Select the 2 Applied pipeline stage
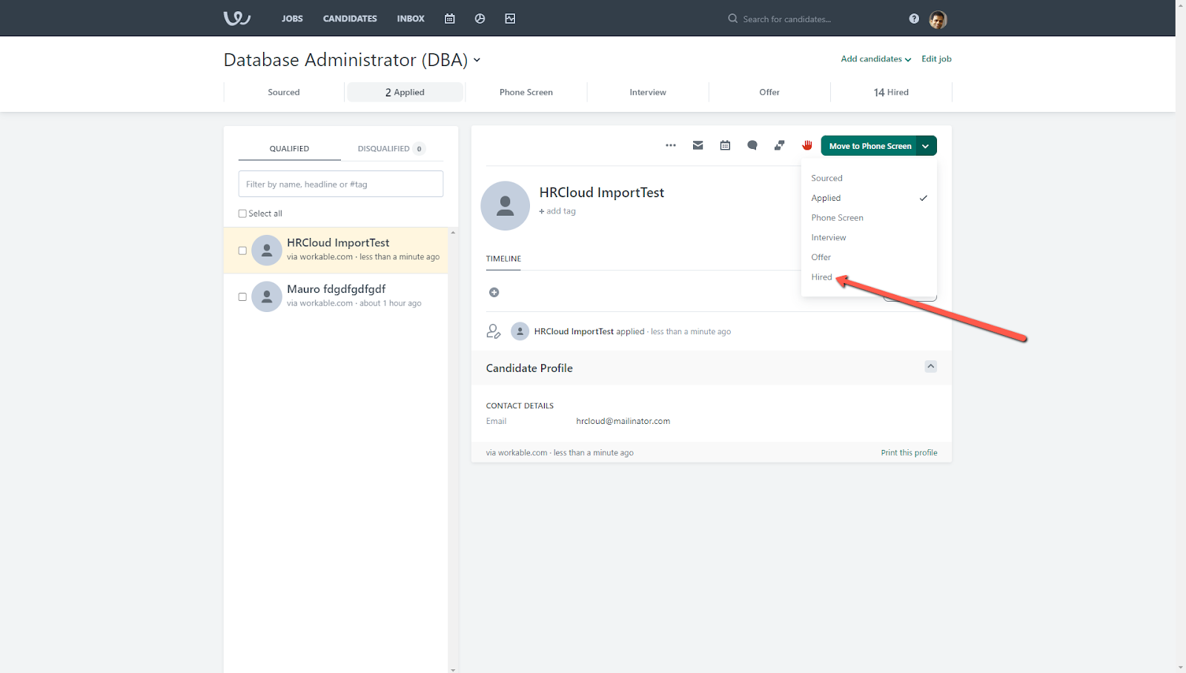The image size is (1186, 673). click(x=405, y=92)
